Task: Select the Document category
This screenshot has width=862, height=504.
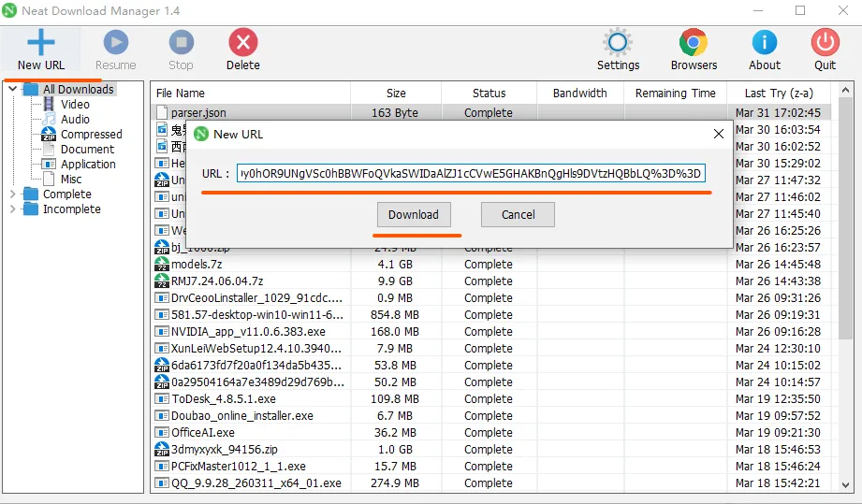Action: (x=87, y=150)
